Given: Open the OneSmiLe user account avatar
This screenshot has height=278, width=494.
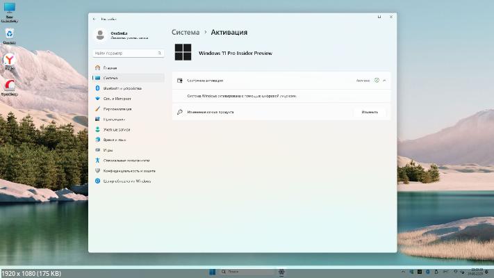Looking at the screenshot, I should pos(100,35).
